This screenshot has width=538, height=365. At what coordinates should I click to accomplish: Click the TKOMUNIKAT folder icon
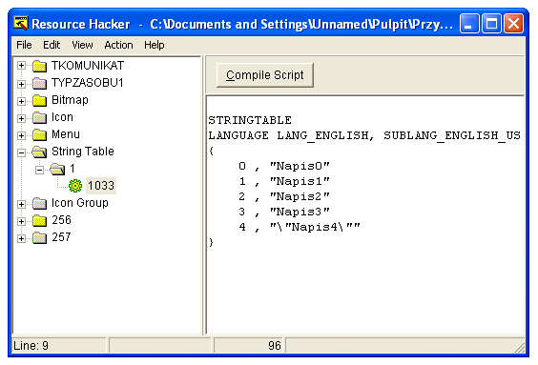tap(39, 66)
